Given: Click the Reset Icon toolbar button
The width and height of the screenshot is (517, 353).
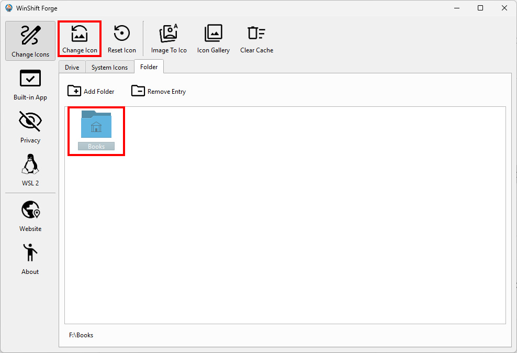Looking at the screenshot, I should pos(122,39).
